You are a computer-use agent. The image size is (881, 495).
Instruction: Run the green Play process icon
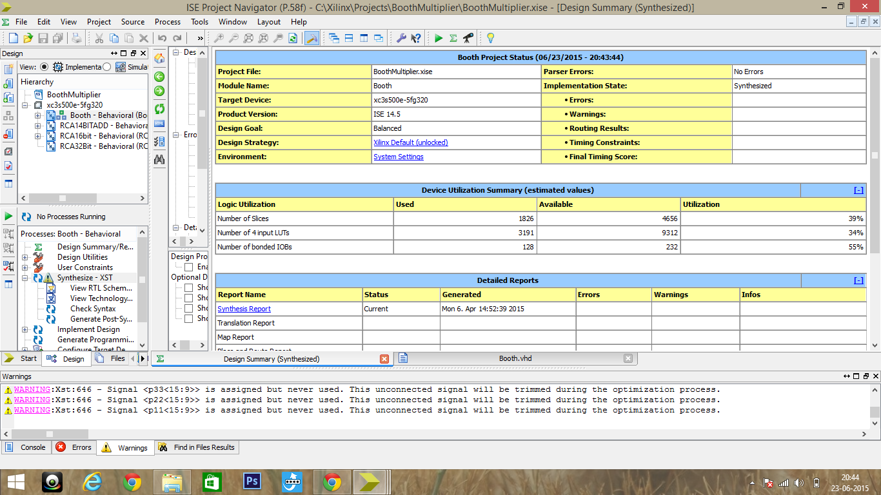point(439,38)
